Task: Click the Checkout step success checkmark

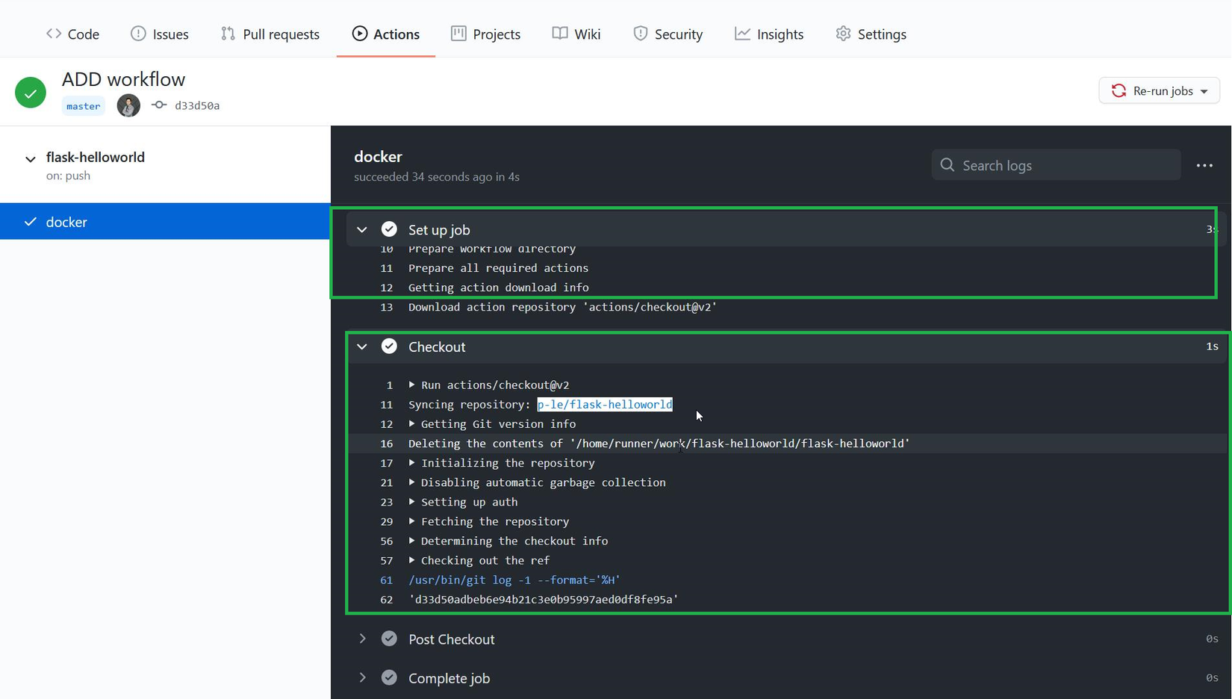Action: pos(389,347)
